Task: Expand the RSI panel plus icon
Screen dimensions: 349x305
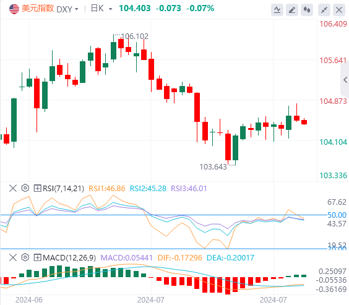Action: [37, 189]
